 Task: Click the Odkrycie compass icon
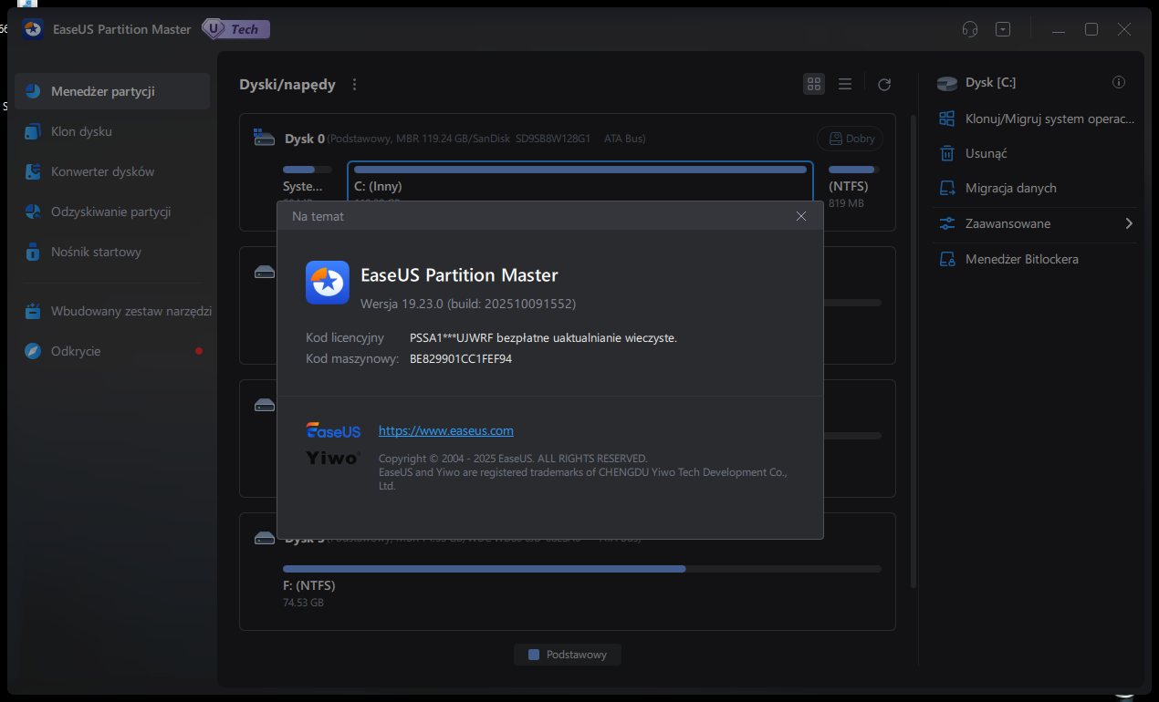coord(33,351)
